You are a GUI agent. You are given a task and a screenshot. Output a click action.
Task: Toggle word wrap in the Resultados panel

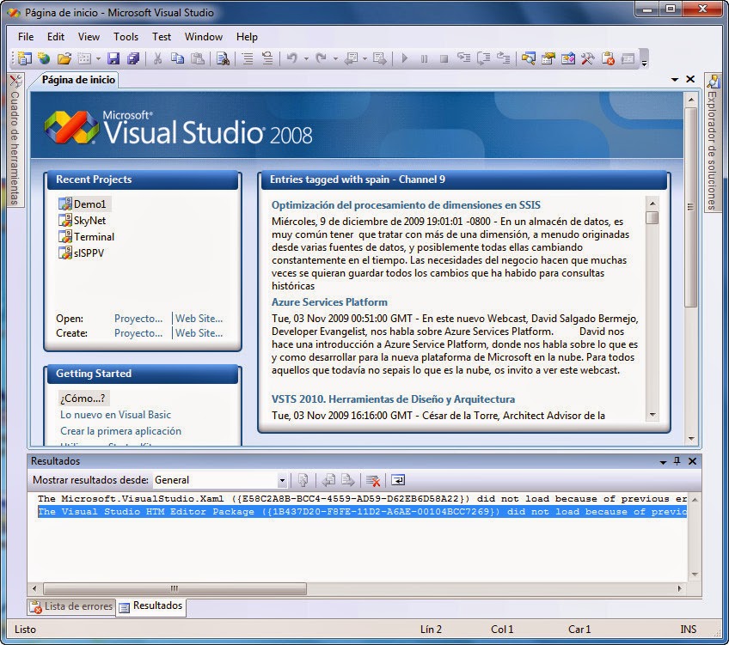point(398,480)
